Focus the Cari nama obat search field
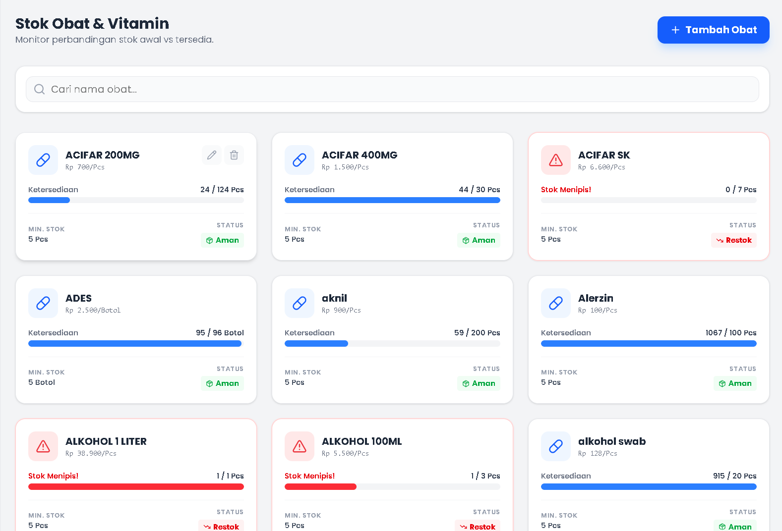 (392, 89)
